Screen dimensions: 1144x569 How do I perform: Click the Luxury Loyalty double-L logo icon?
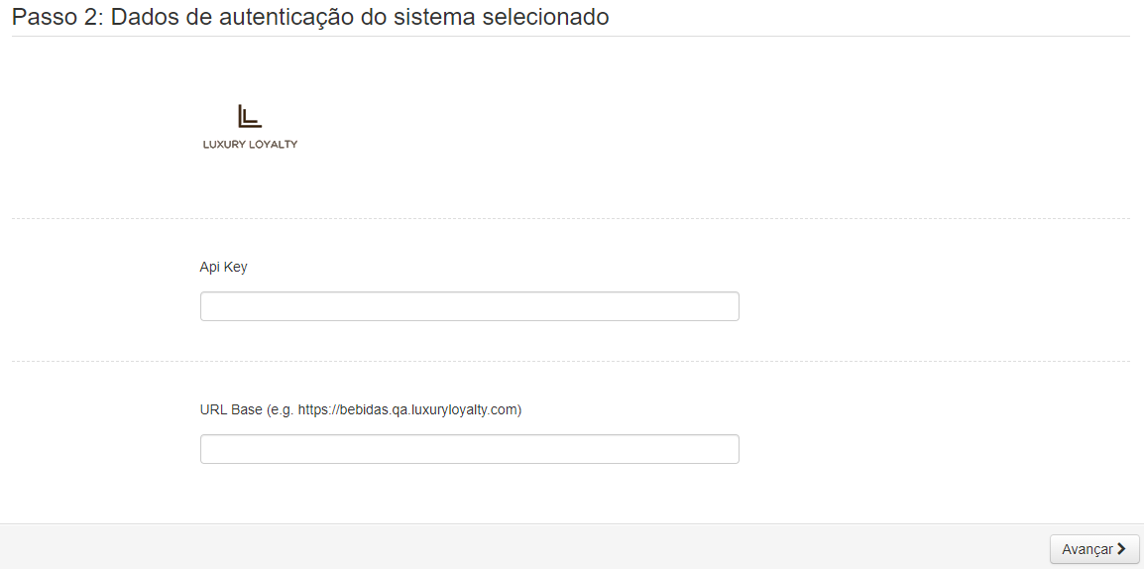[x=250, y=116]
